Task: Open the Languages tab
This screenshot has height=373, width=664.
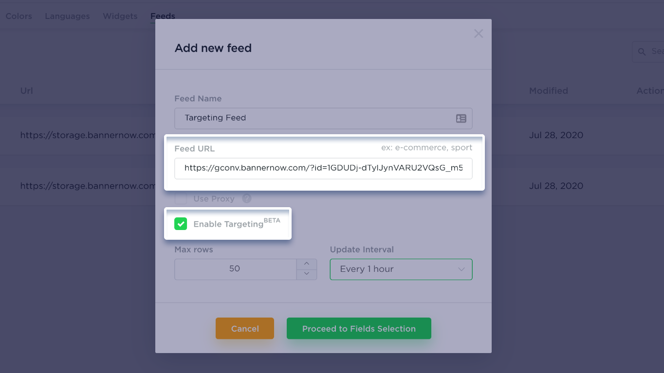Action: tap(67, 16)
